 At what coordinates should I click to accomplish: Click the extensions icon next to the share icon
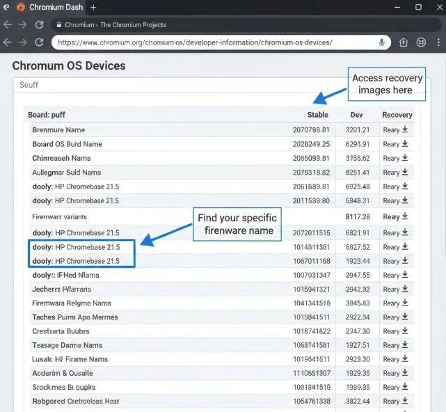421,42
